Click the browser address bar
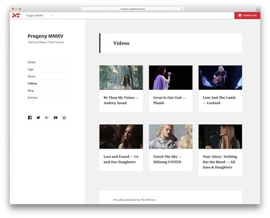The image size is (270, 218). 133,9
